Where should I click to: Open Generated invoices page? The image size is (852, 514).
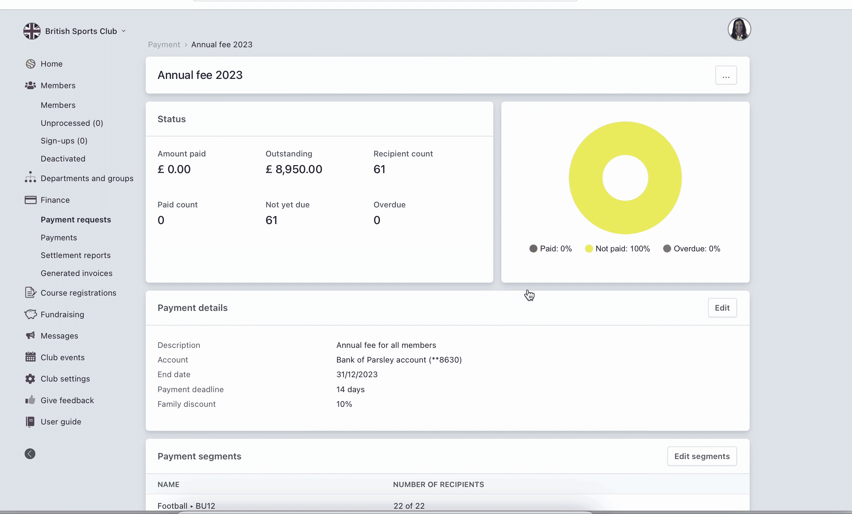tap(76, 273)
